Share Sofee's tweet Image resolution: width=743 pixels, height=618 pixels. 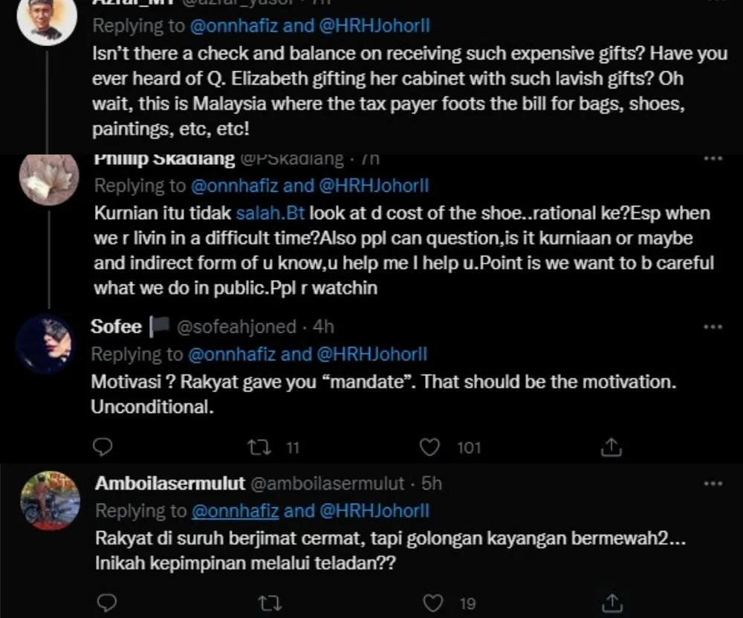coord(610,446)
